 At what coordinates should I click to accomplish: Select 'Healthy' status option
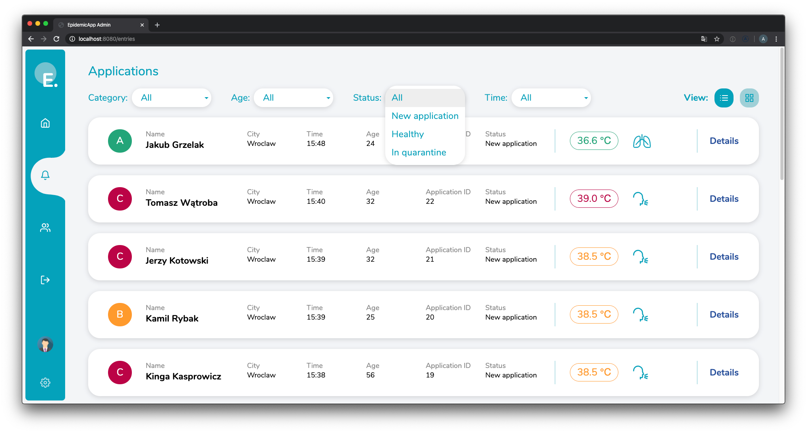coord(408,134)
